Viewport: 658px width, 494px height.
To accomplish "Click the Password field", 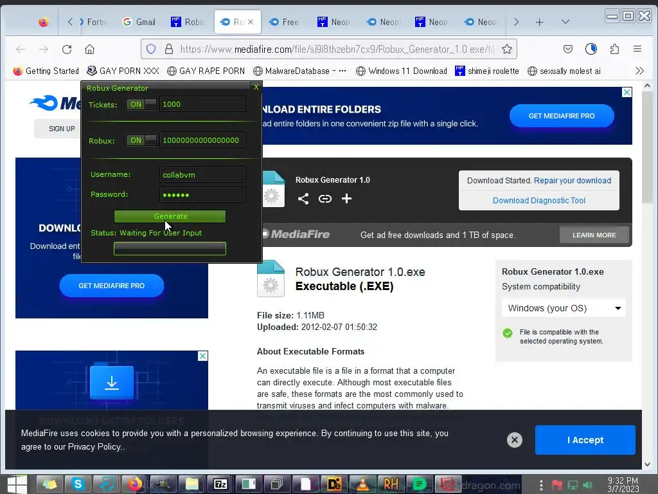I will tap(202, 195).
